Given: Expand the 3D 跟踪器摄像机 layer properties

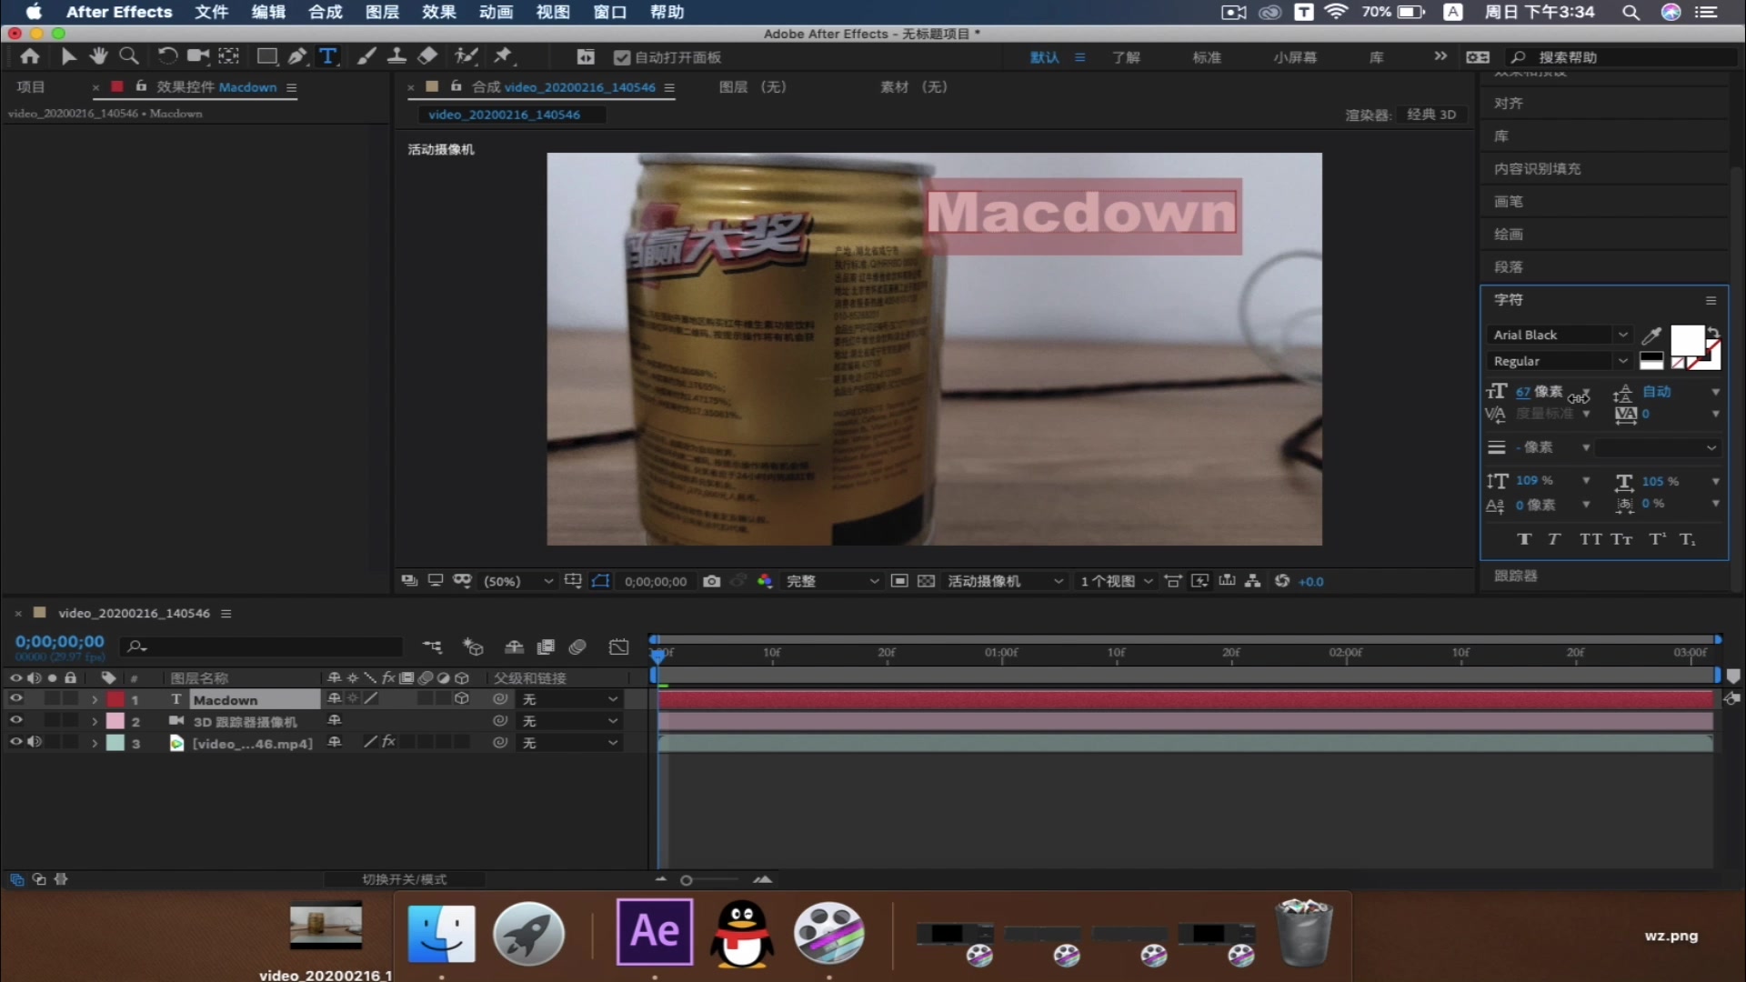Looking at the screenshot, I should 95,721.
